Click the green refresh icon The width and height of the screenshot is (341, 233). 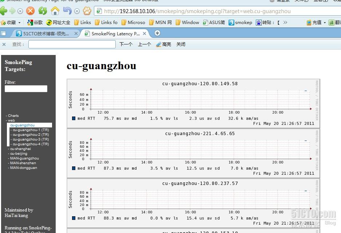click(43, 11)
